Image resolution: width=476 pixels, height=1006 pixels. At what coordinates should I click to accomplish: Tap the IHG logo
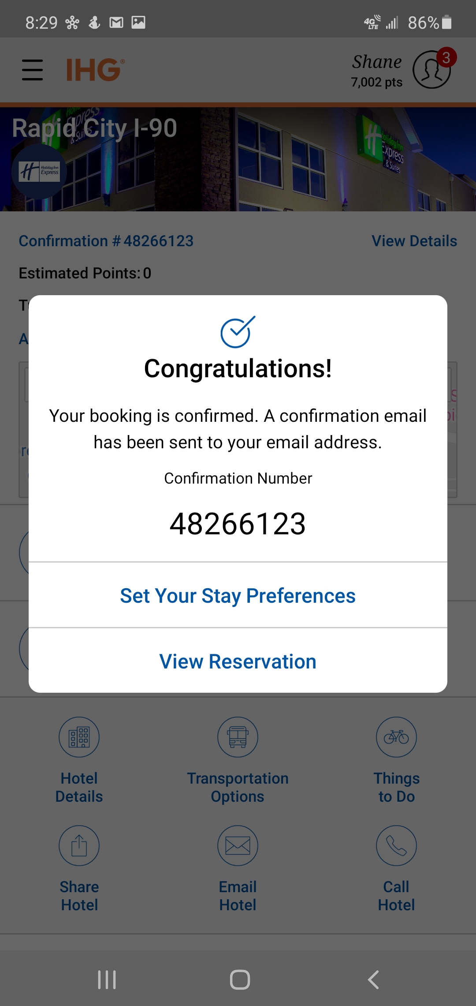pos(95,70)
